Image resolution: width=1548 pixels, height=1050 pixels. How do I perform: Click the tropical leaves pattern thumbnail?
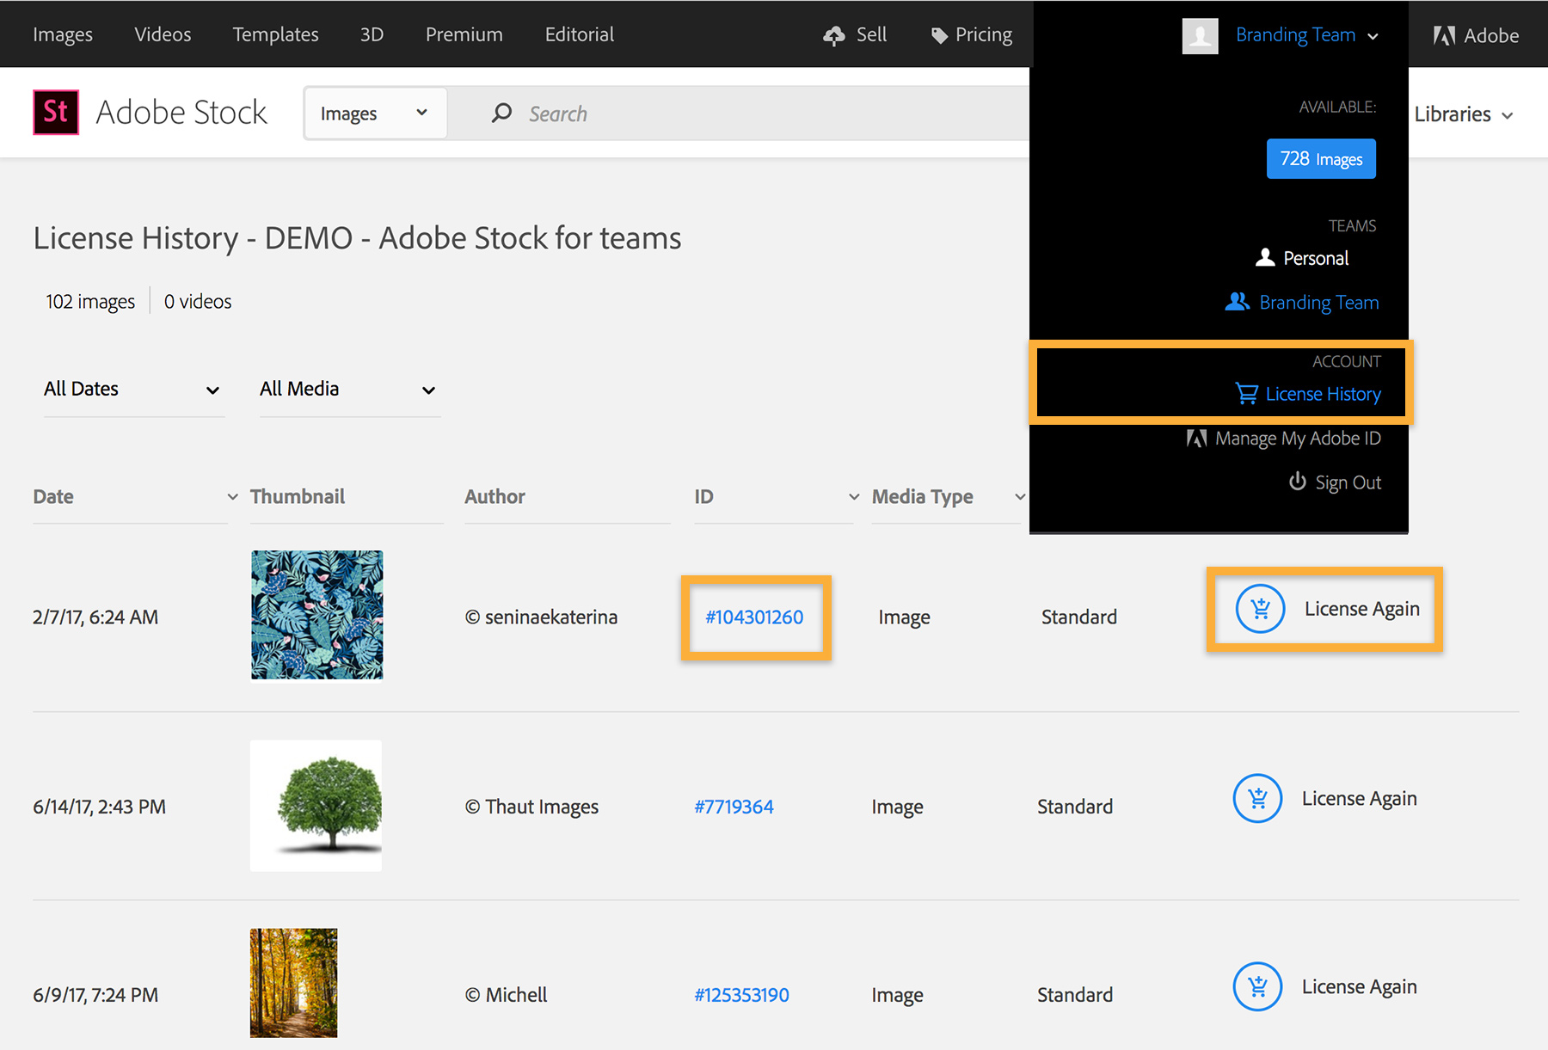pos(317,615)
